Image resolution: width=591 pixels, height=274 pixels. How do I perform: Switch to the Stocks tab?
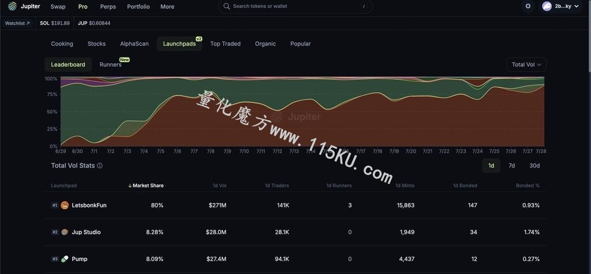pos(96,44)
